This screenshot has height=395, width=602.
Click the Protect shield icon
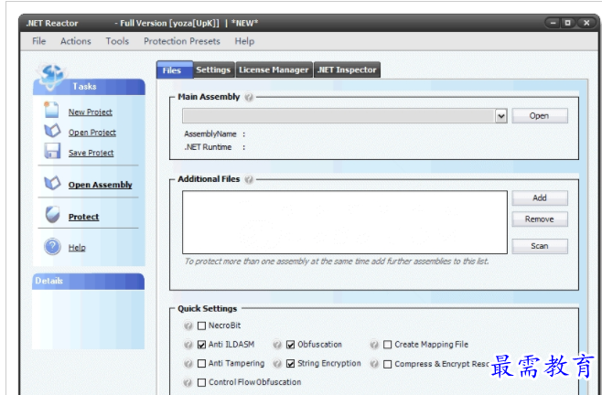point(52,215)
